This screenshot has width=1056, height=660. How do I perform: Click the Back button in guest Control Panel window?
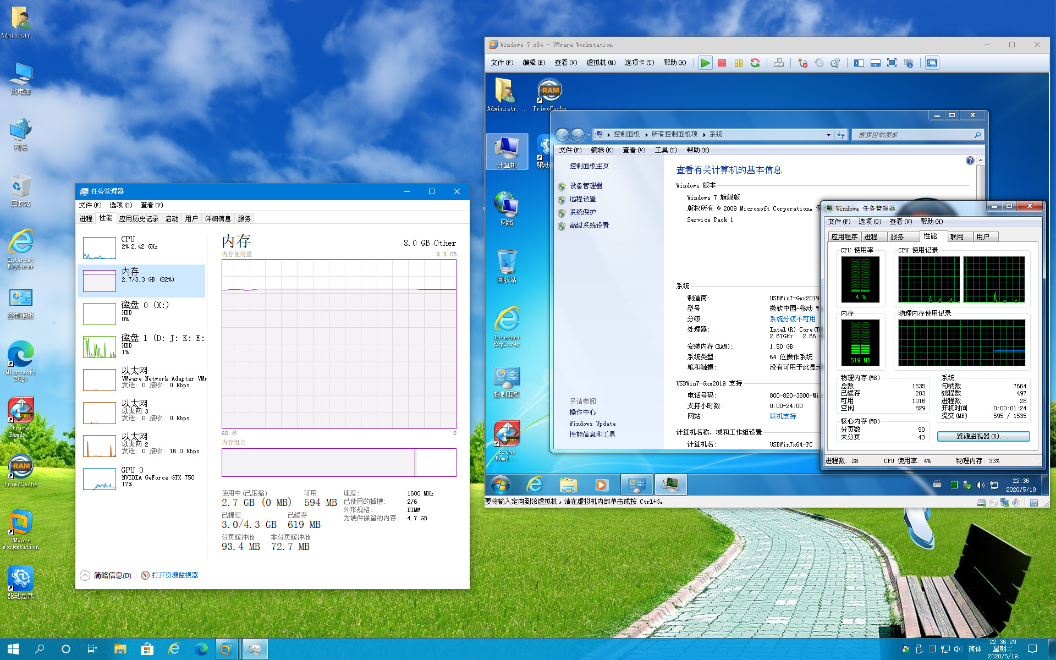(562, 135)
